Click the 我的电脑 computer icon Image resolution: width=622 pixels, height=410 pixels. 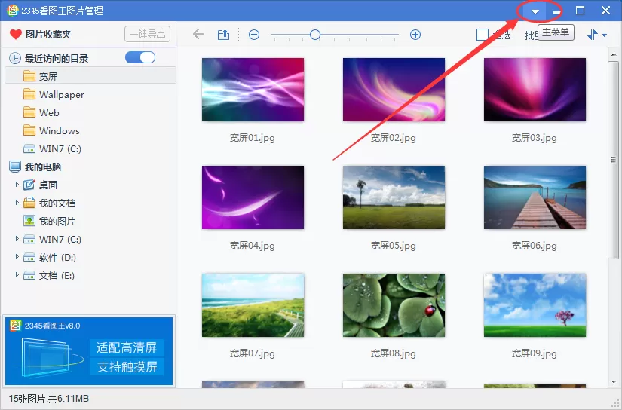click(15, 167)
